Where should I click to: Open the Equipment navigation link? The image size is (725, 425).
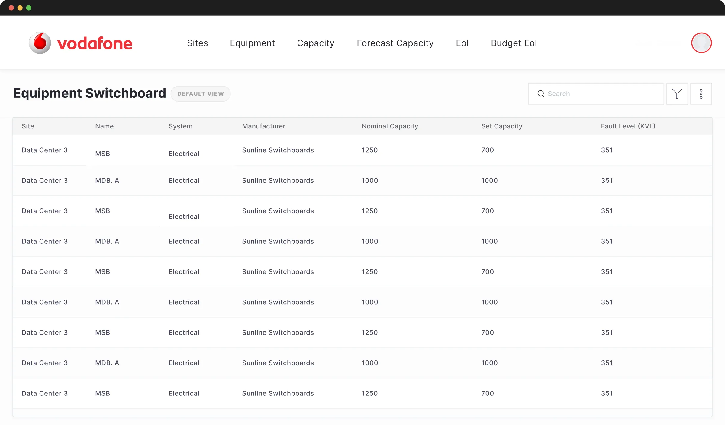[x=252, y=43]
